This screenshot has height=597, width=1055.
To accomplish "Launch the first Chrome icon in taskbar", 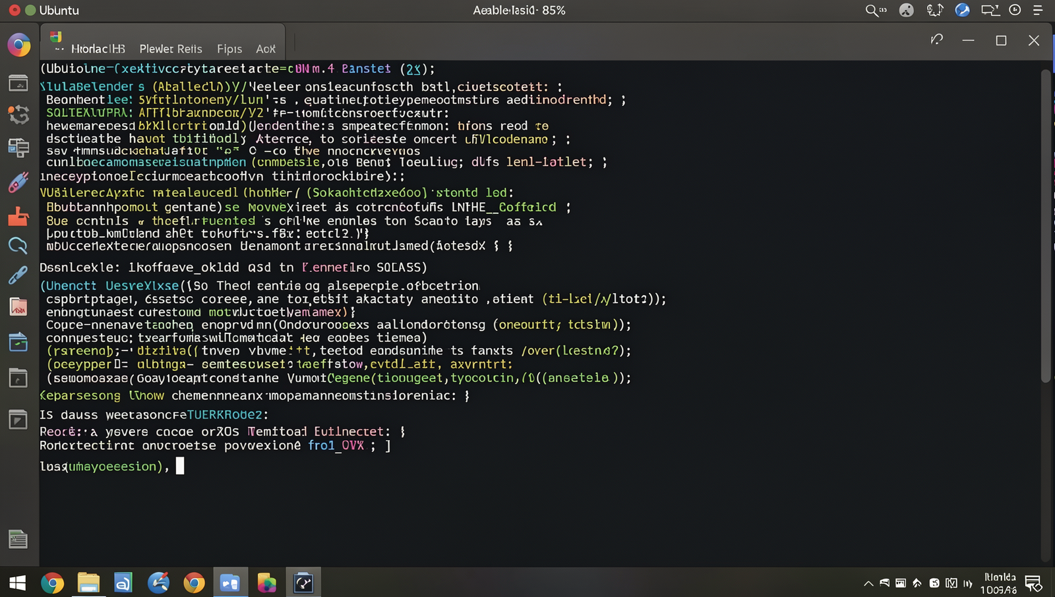I will pos(53,583).
